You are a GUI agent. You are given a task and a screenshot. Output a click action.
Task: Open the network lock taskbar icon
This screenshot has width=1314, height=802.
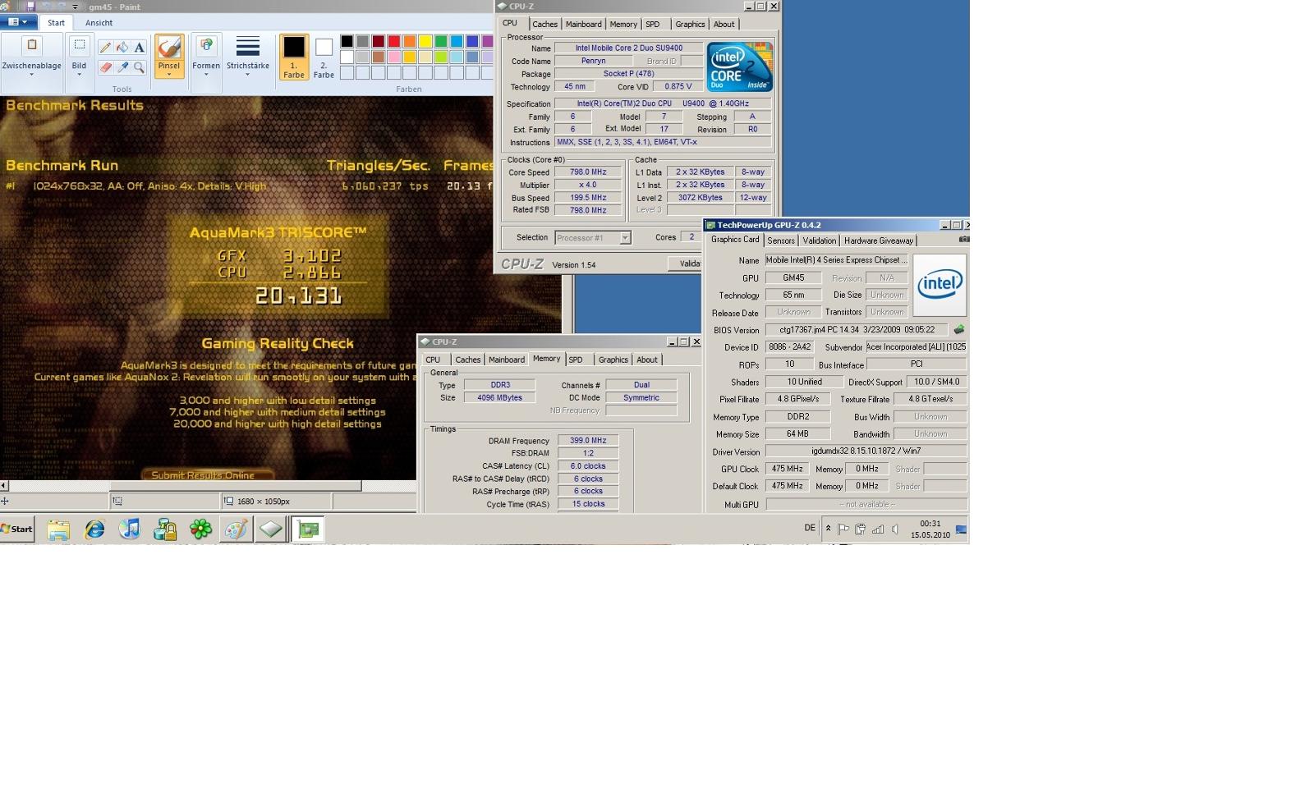pos(165,529)
